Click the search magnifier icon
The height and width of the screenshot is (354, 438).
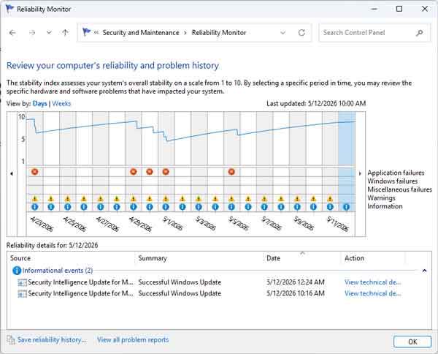(419, 33)
